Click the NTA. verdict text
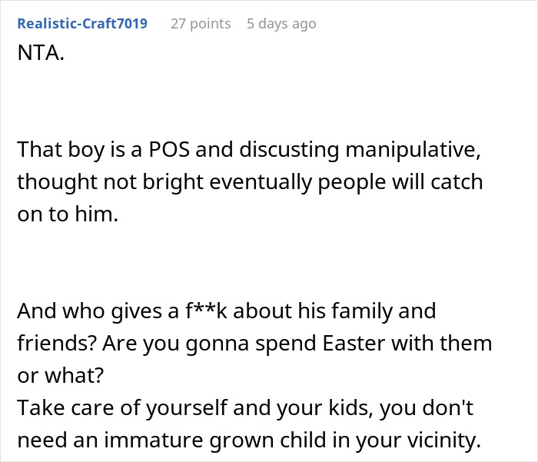 (41, 53)
